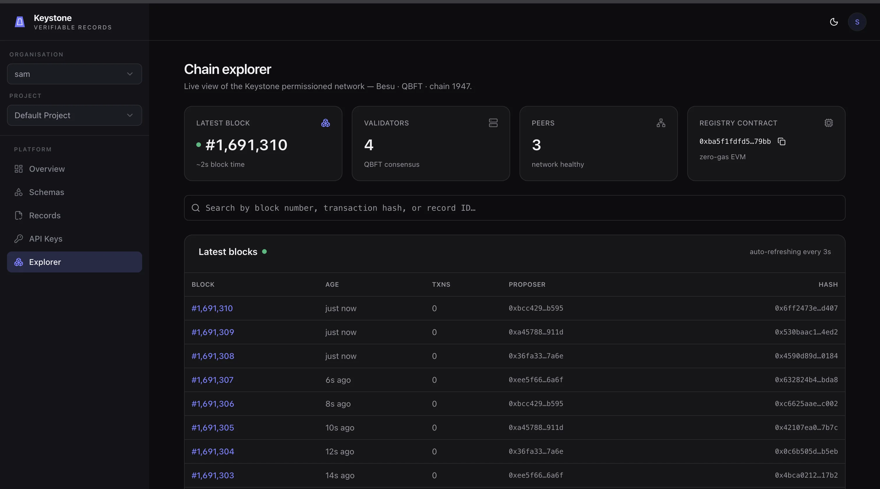The image size is (880, 489).
Task: Click proposer of block #1,691,310
Action: pyautogui.click(x=536, y=308)
